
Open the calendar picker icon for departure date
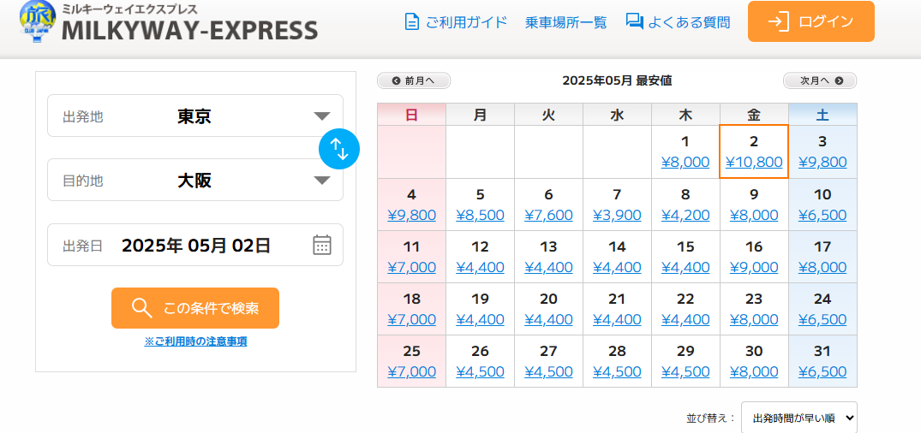tap(322, 246)
